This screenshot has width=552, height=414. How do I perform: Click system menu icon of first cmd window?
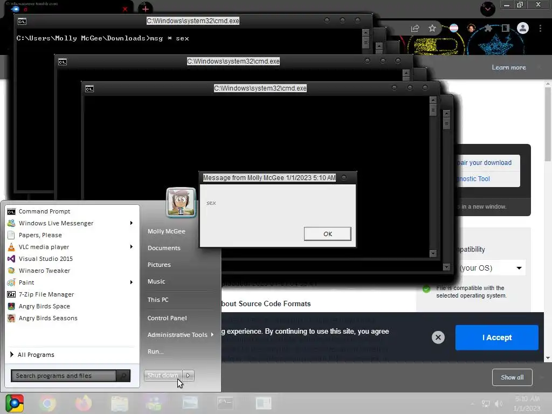pyautogui.click(x=22, y=22)
